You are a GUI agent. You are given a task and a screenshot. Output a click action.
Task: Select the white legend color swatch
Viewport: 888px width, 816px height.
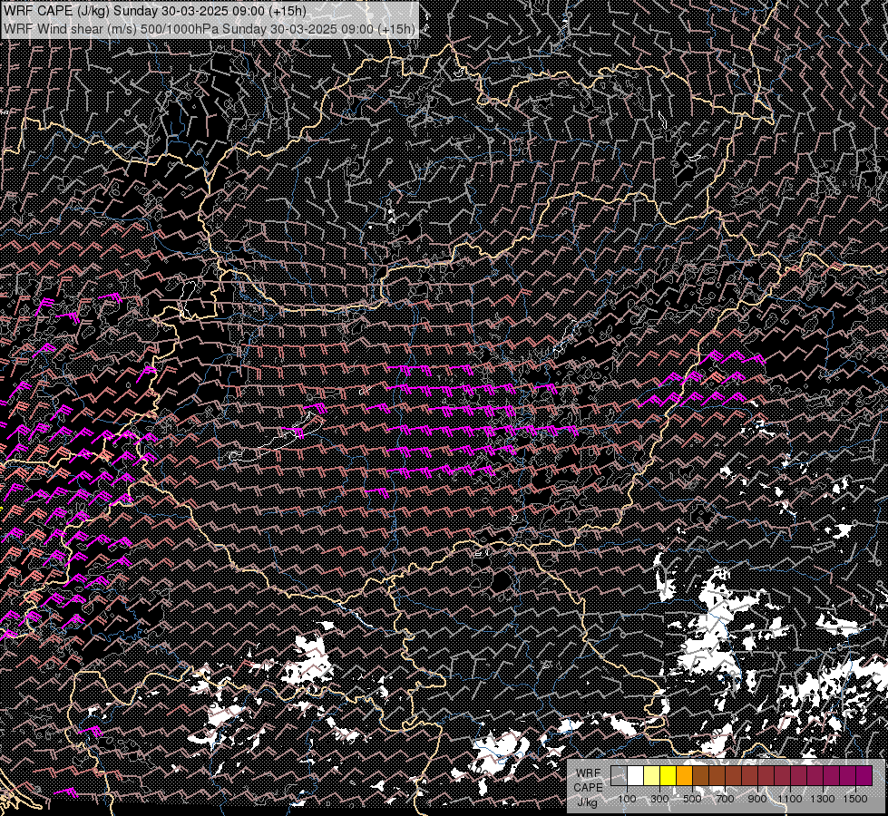(636, 776)
